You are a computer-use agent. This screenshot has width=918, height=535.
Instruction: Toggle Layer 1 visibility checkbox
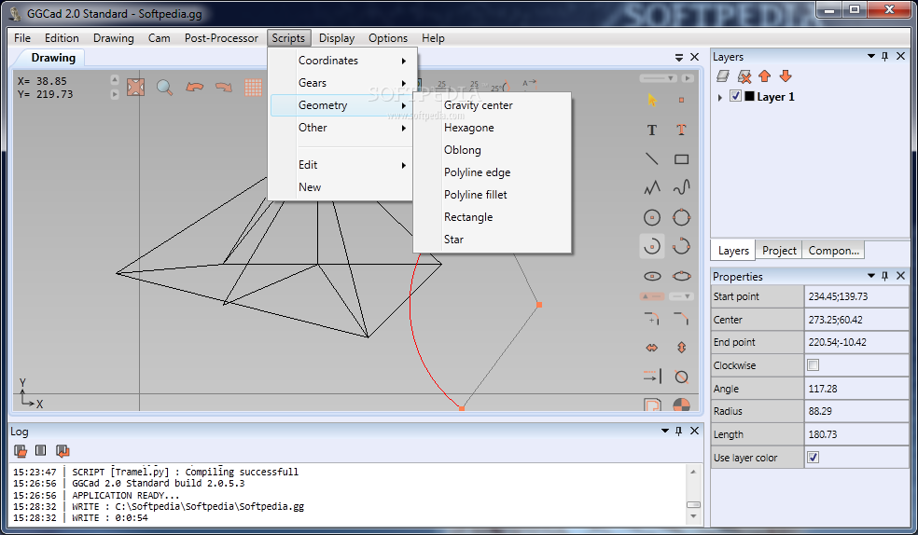click(x=736, y=97)
